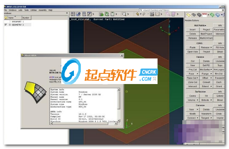The width and height of the screenshot is (229, 149).
Task: Click the Set PID button
Action: tap(206, 65)
